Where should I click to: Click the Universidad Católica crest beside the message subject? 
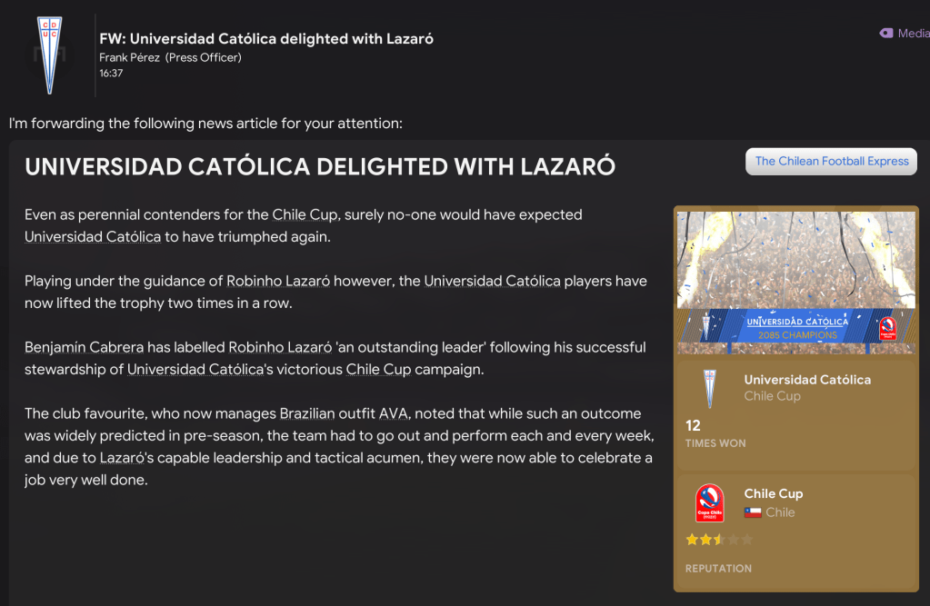point(49,55)
